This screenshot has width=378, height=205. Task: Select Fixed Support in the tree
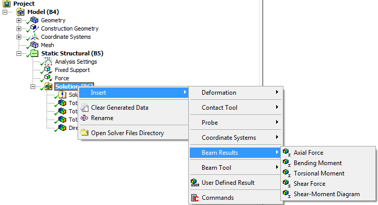tap(72, 70)
